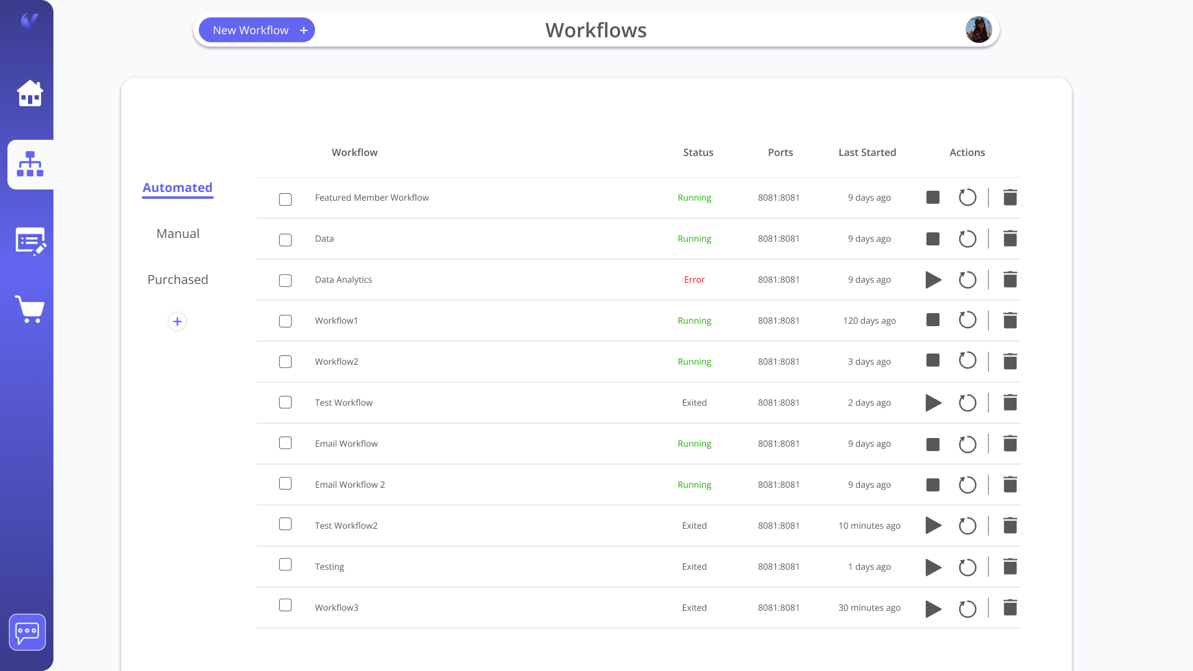
Task: Start the Test Workflow row
Action: (933, 403)
